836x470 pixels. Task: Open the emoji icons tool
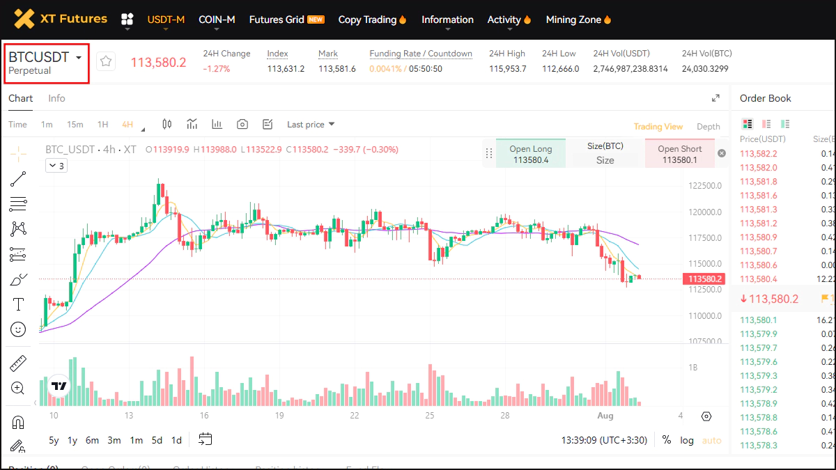click(x=18, y=329)
